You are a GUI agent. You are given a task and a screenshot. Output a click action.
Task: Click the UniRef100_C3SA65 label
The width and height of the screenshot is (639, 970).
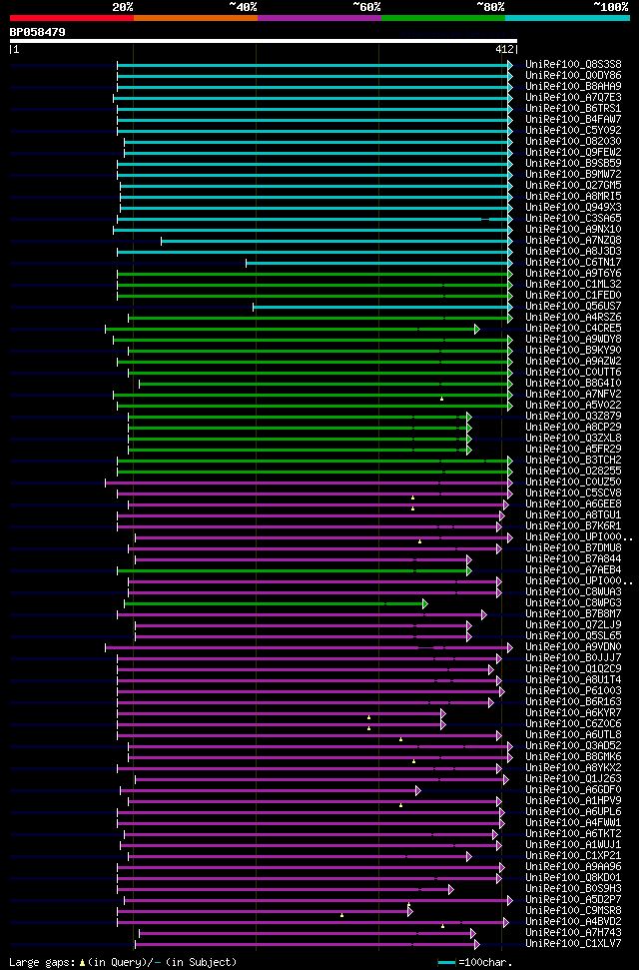tap(573, 219)
